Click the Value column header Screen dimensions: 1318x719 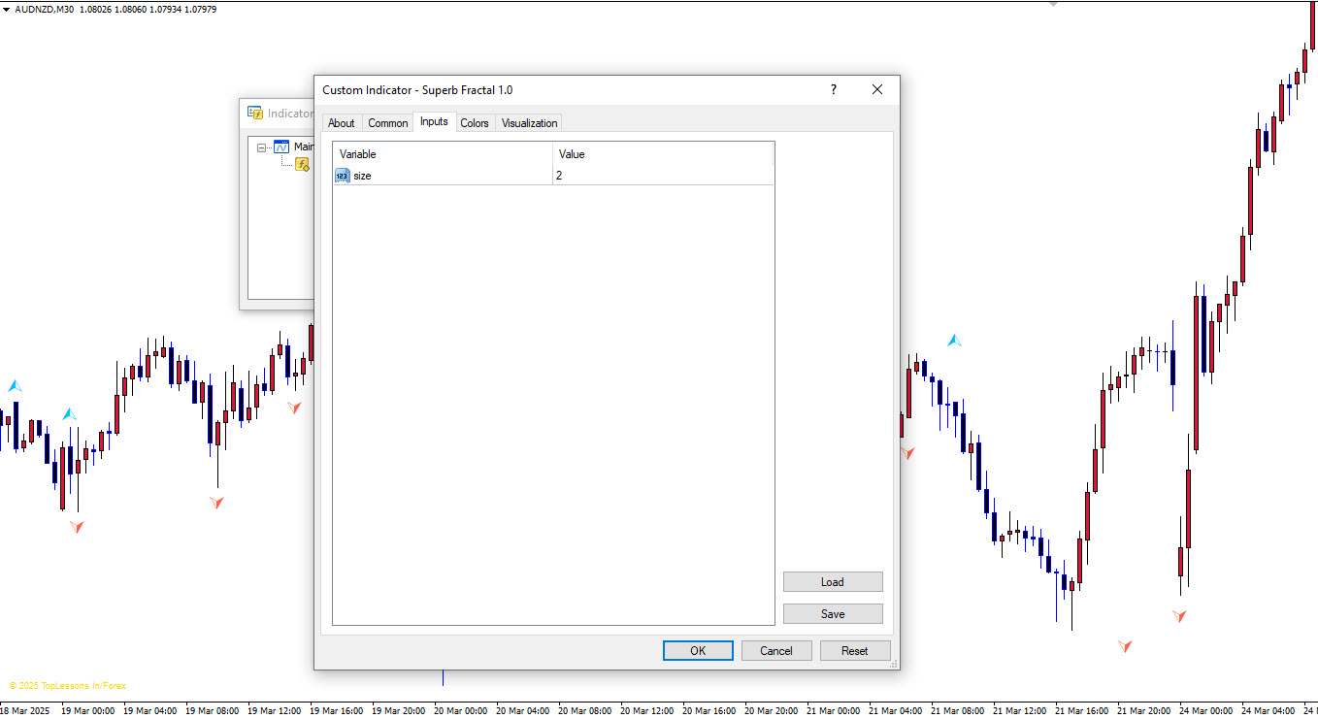point(663,154)
